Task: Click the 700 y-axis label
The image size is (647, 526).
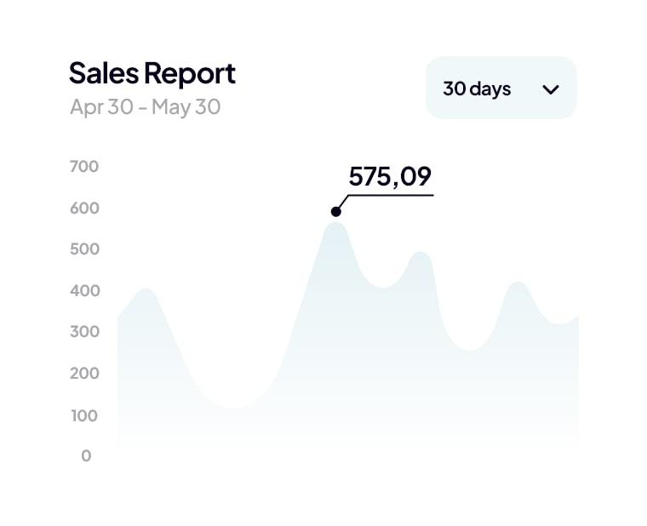Action: tap(84, 166)
